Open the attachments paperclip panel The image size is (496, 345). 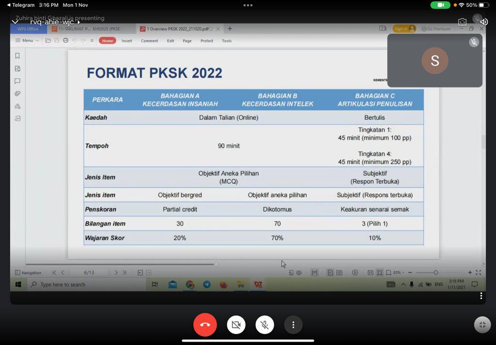pyautogui.click(x=17, y=94)
